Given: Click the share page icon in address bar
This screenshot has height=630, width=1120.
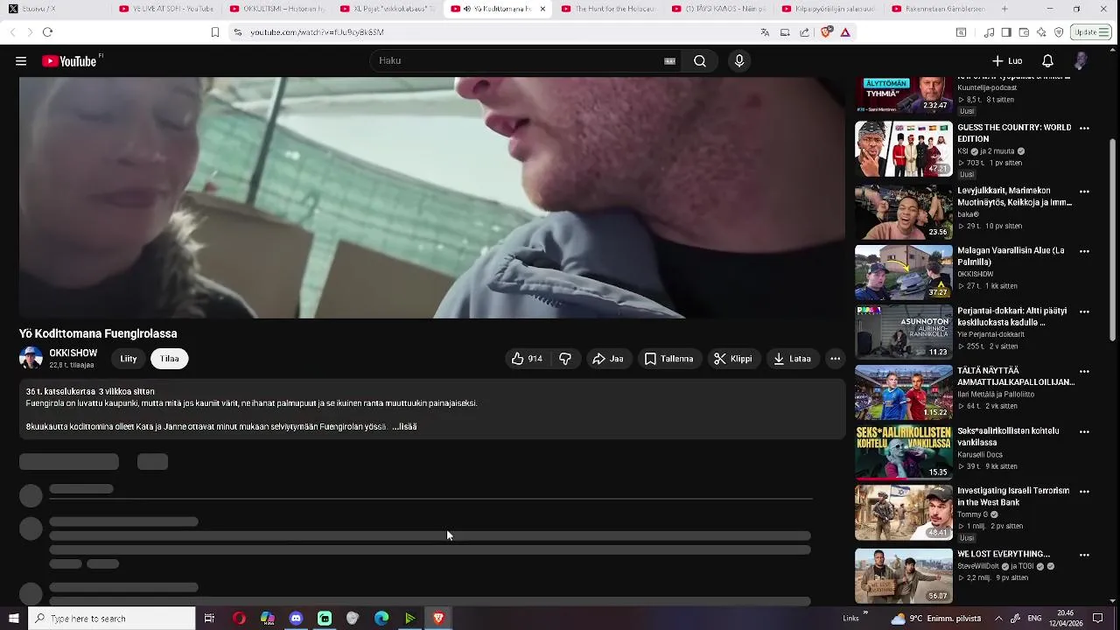Looking at the screenshot, I should click(804, 32).
